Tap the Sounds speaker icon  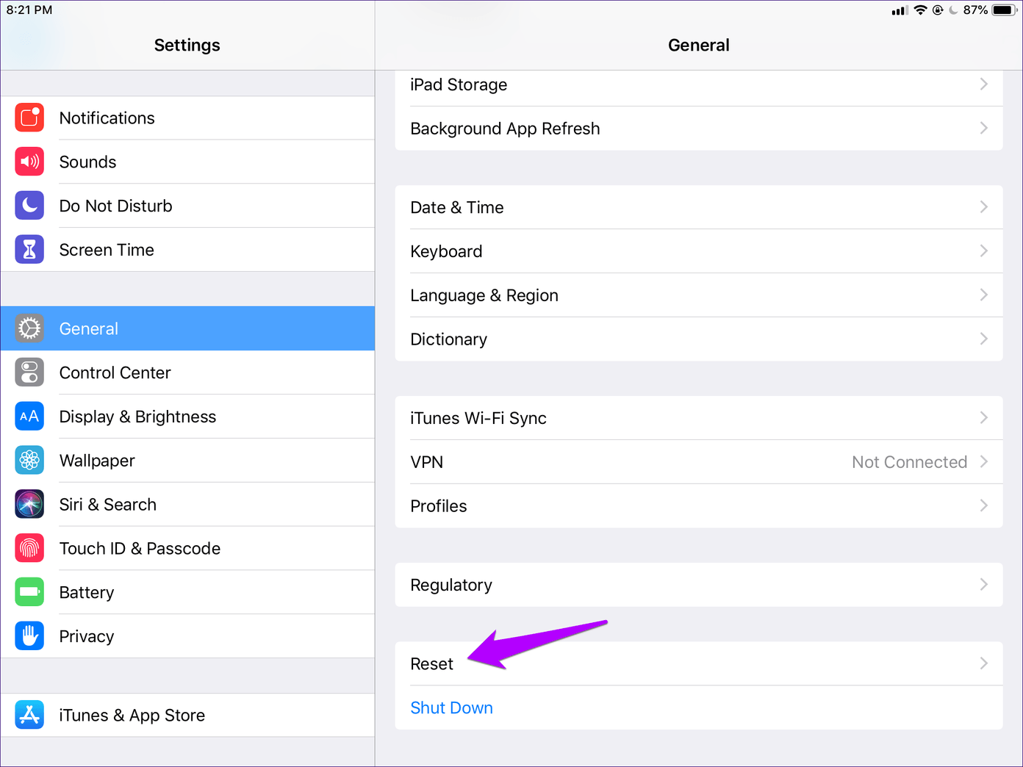coord(29,162)
